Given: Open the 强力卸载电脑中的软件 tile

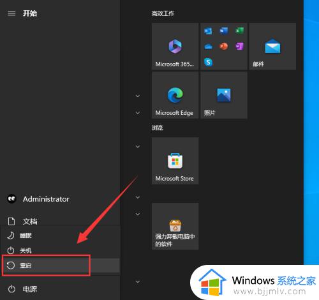Looking at the screenshot, I should 175,227.
